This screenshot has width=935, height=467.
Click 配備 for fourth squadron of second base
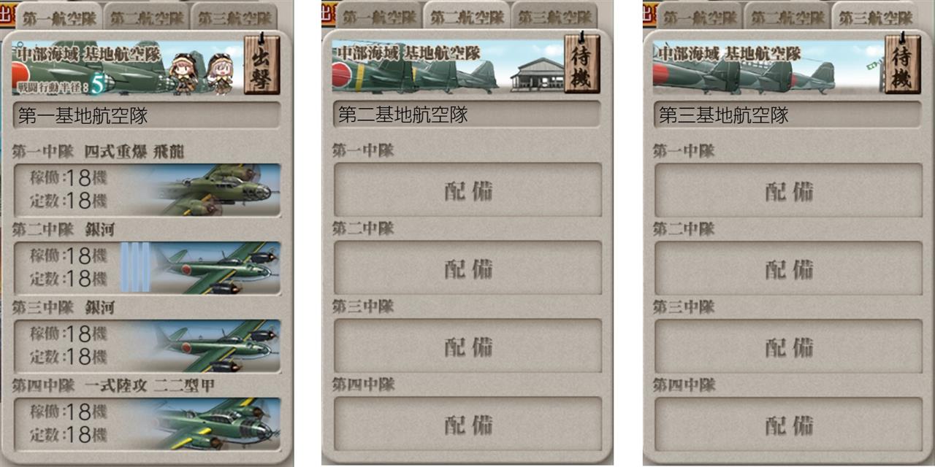pyautogui.click(x=468, y=424)
